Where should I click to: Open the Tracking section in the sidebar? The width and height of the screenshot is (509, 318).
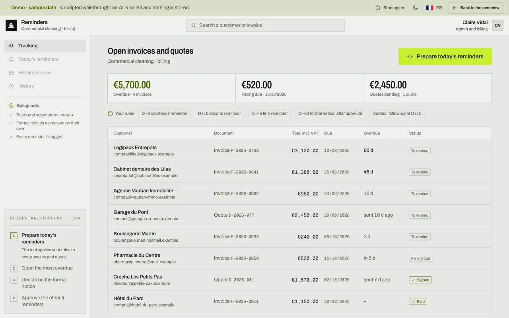pos(45,46)
